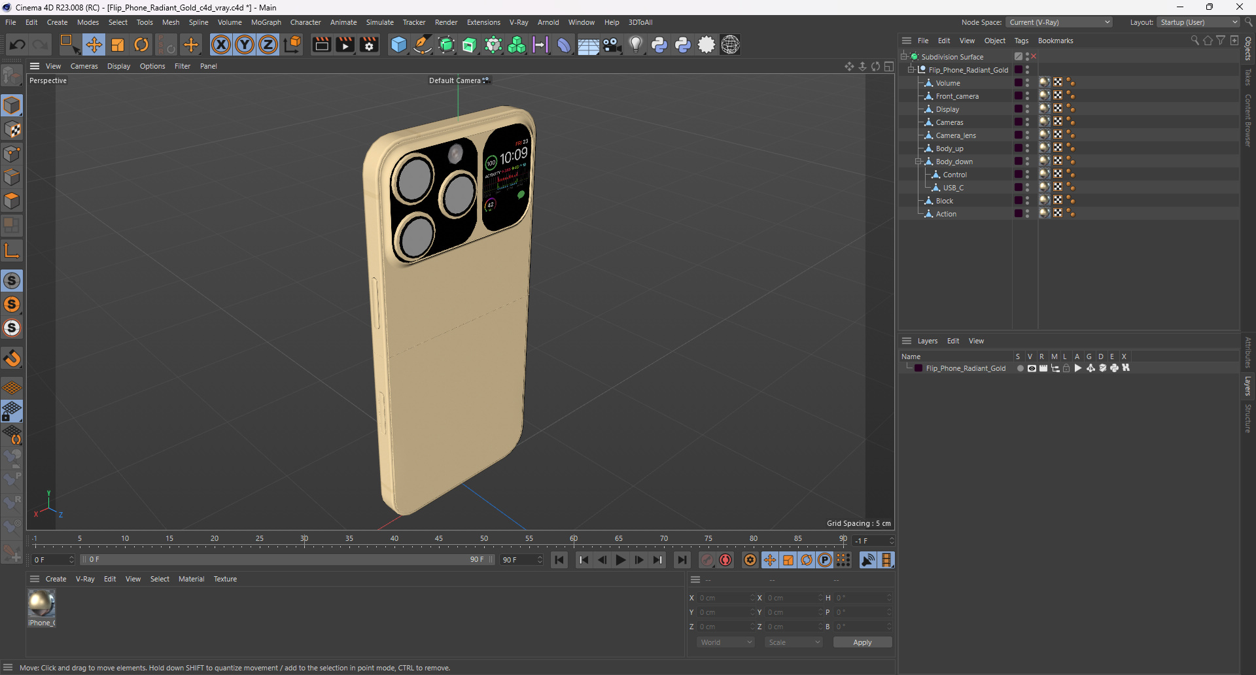The width and height of the screenshot is (1256, 675).
Task: Toggle visibility dots for Volume object
Action: [1027, 83]
